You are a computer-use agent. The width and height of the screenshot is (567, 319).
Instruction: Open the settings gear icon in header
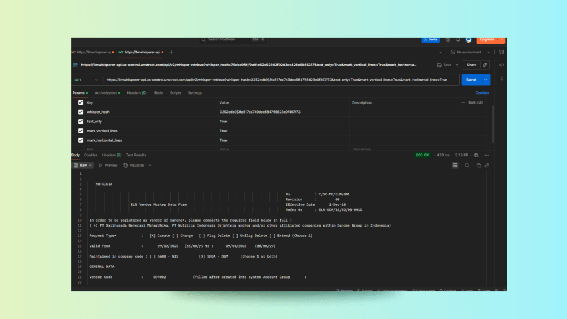[448, 39]
